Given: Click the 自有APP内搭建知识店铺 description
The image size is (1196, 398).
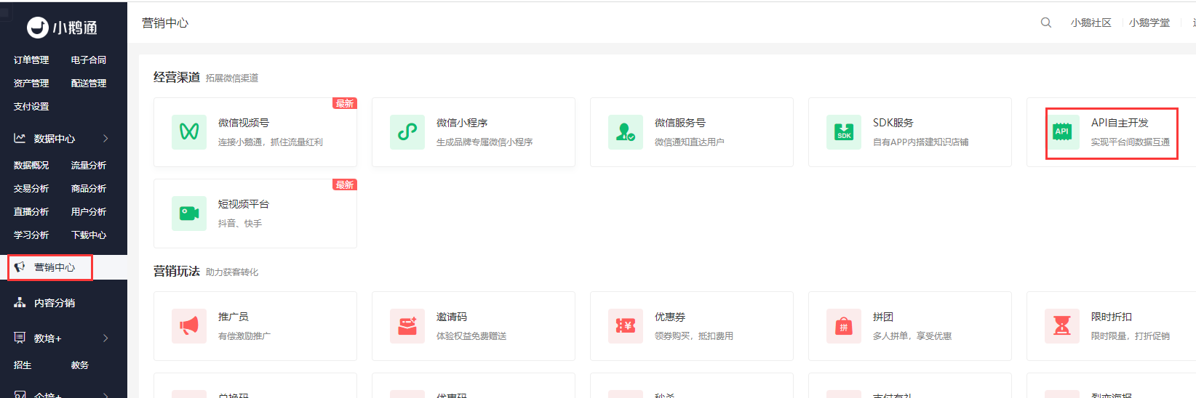Looking at the screenshot, I should 921,142.
